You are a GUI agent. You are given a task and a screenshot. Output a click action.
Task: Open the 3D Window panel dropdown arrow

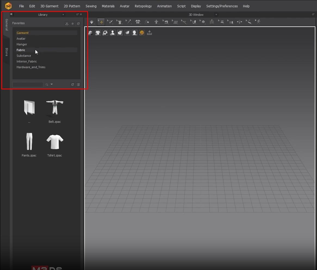(x=216, y=15)
